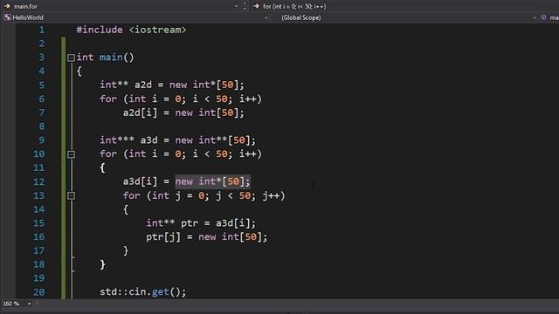Click 'a3d' variable in line 9 declaration
This screenshot has height=314, width=559.
click(148, 140)
